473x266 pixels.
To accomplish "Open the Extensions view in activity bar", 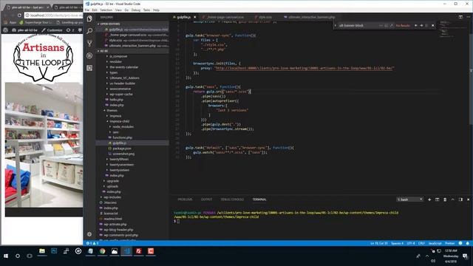I will (89, 68).
